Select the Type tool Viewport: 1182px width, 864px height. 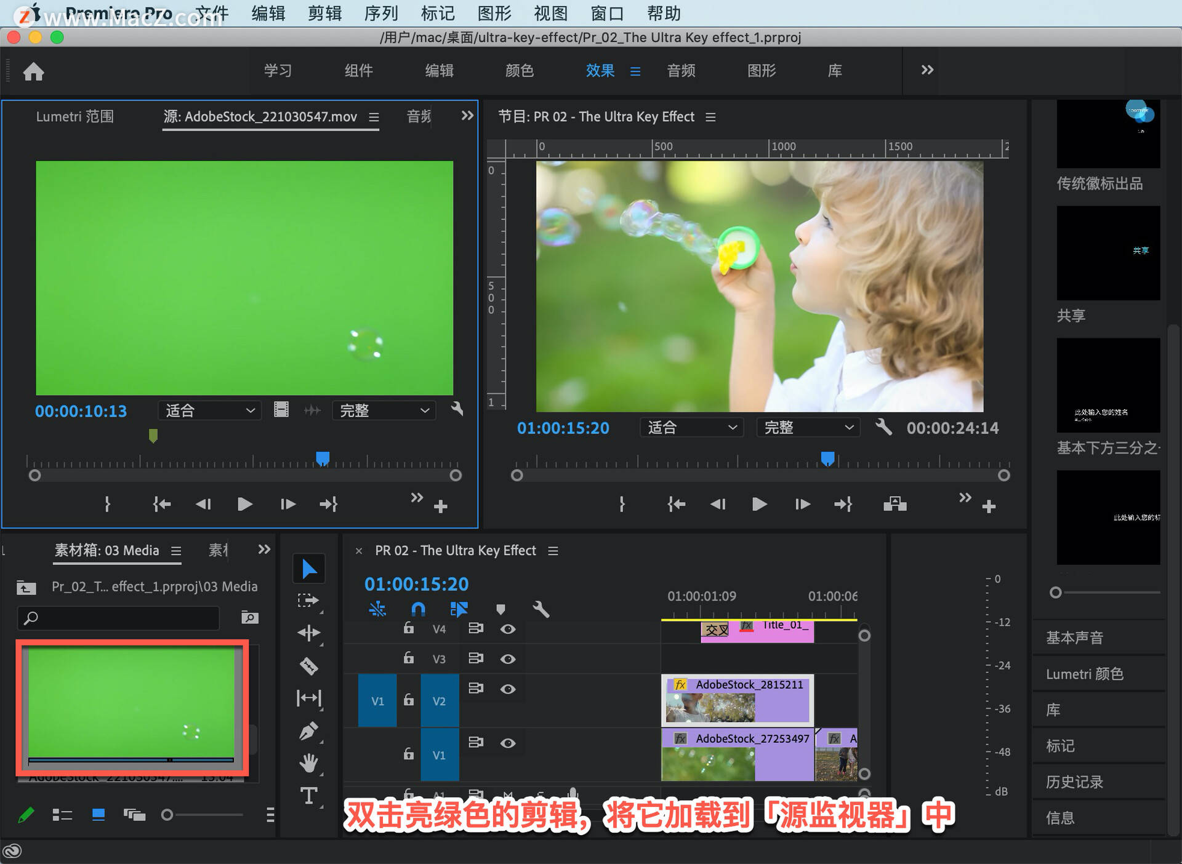(x=308, y=796)
